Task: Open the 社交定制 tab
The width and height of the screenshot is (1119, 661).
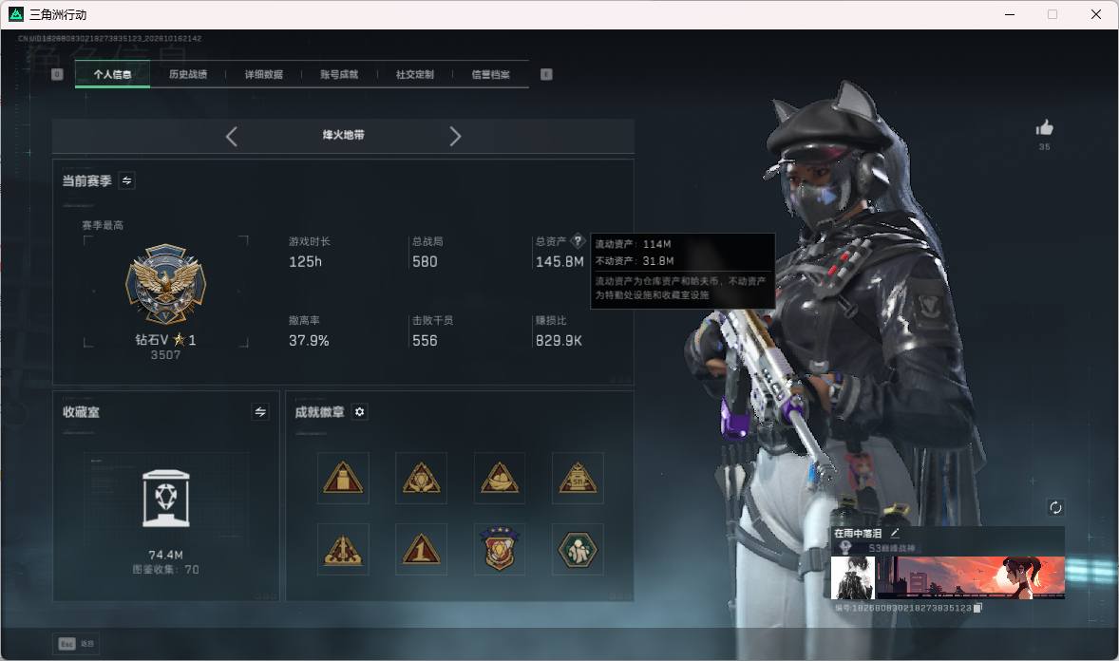Action: [x=414, y=74]
